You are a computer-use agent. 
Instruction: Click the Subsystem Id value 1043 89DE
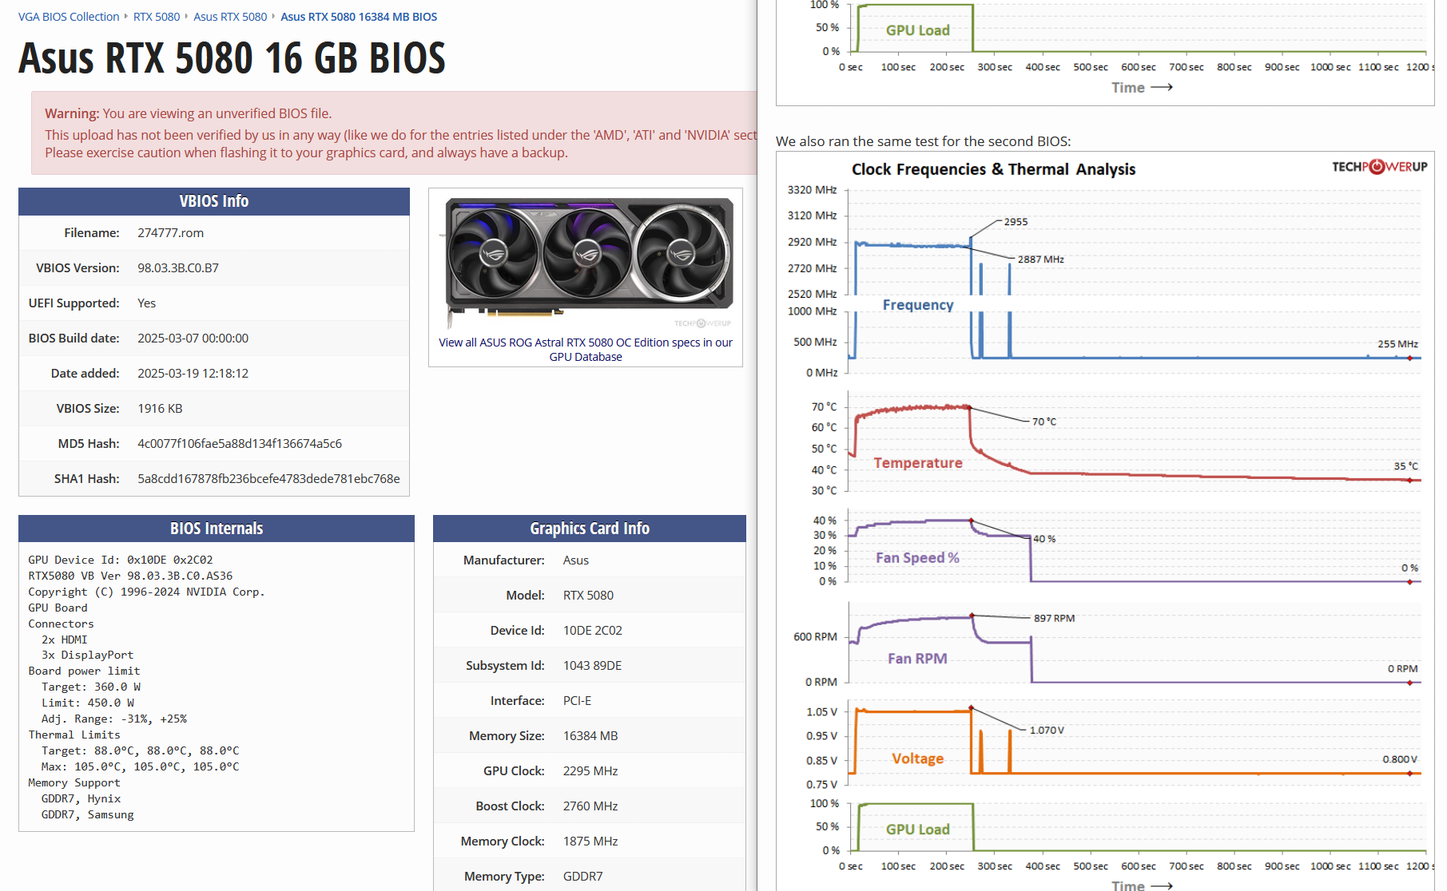(x=592, y=666)
